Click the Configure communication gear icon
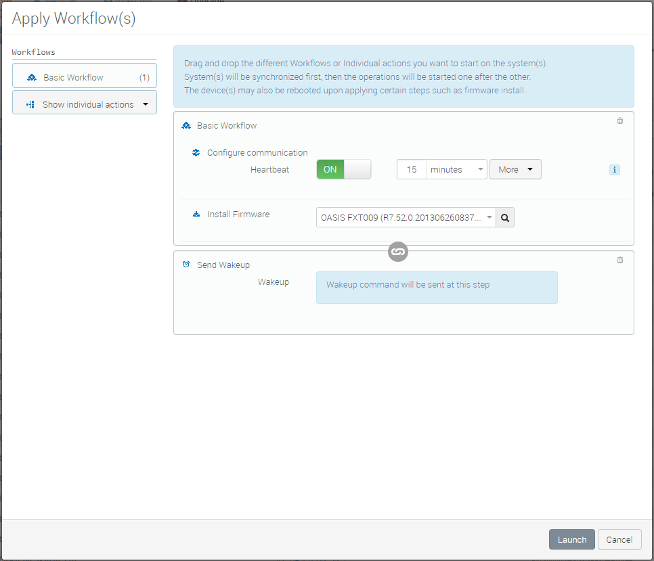Viewport: 654px width, 561px height. tap(196, 153)
